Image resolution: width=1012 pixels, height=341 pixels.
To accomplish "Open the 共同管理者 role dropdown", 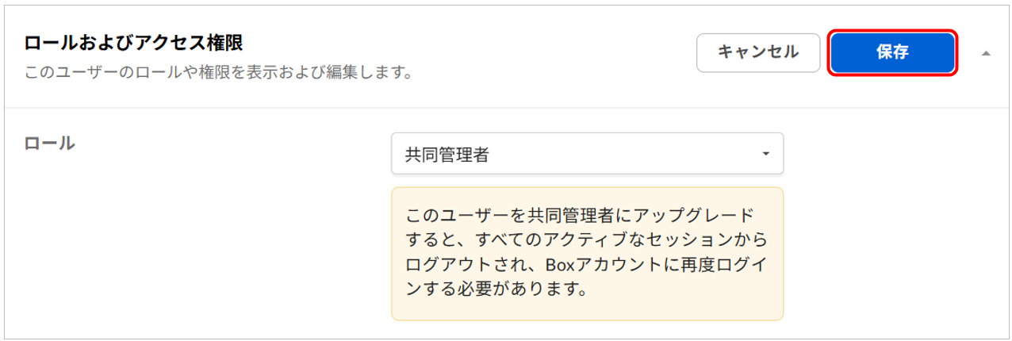I will click(x=587, y=153).
